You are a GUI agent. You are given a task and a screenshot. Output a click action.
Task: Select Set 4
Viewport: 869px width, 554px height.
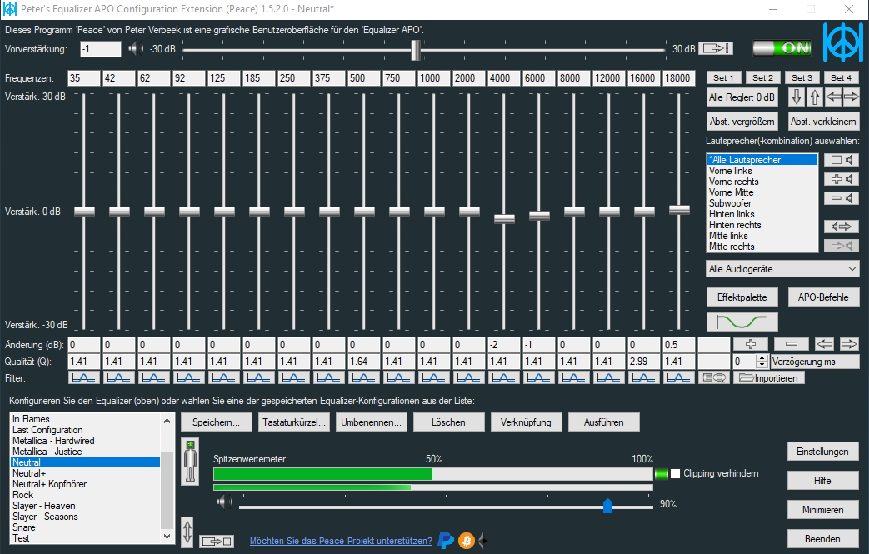click(x=842, y=78)
